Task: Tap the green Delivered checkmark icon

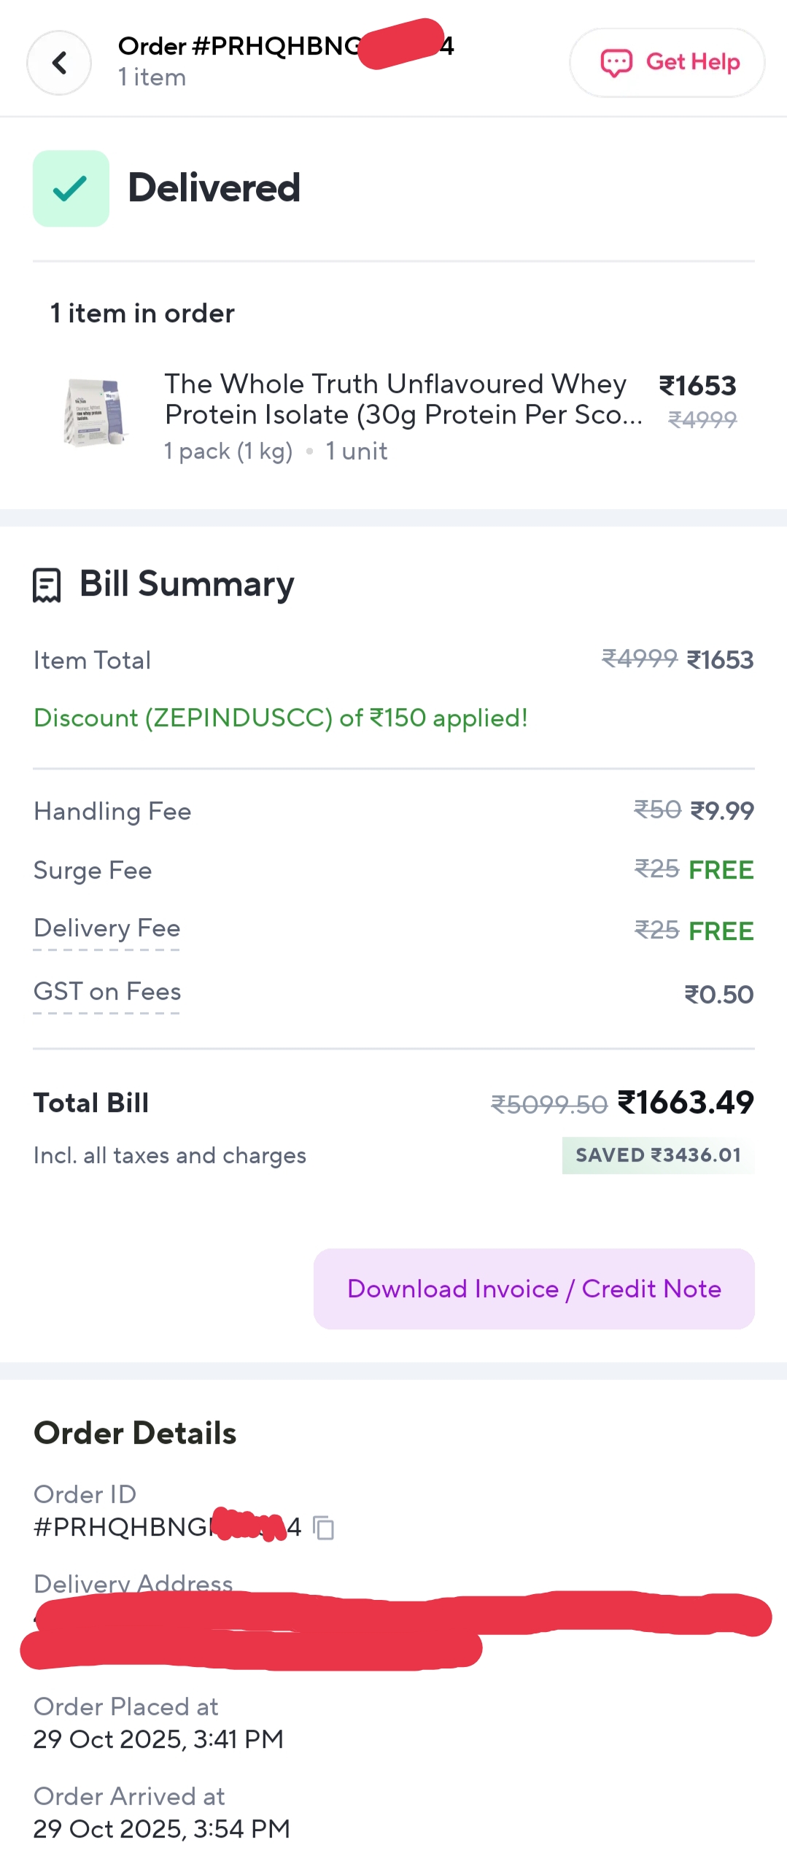Action: tap(71, 188)
